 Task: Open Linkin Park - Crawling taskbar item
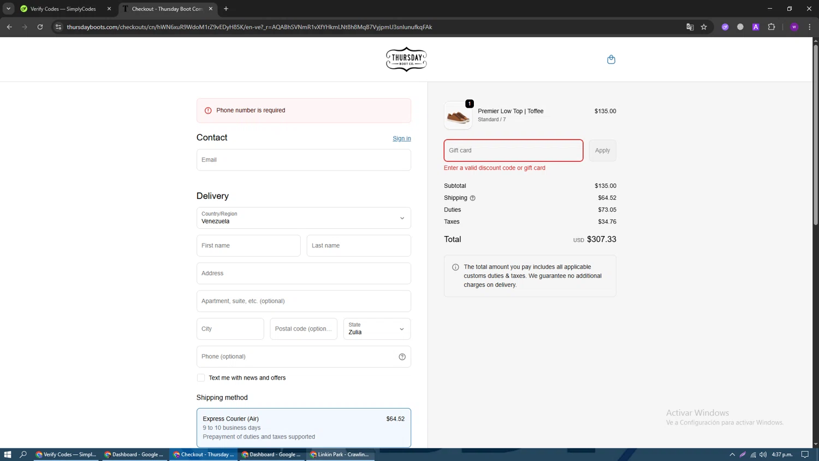340,454
